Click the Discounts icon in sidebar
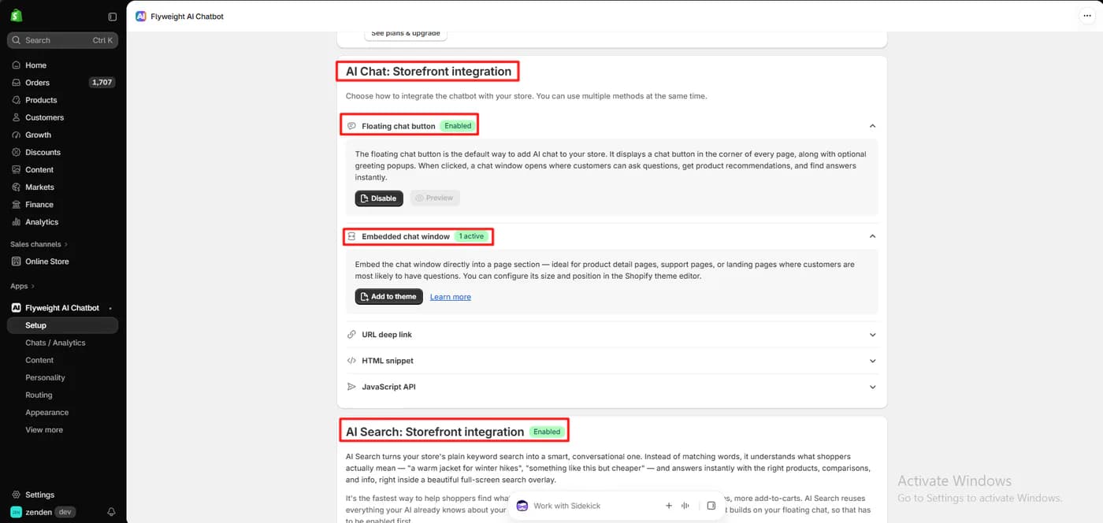Viewport: 1103px width, 523px height. click(17, 152)
